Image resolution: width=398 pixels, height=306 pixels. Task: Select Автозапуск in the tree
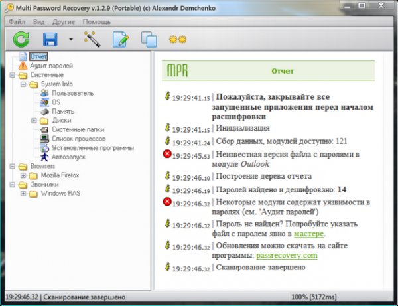[x=68, y=157]
